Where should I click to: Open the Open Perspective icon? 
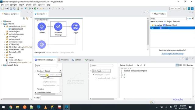184,9
